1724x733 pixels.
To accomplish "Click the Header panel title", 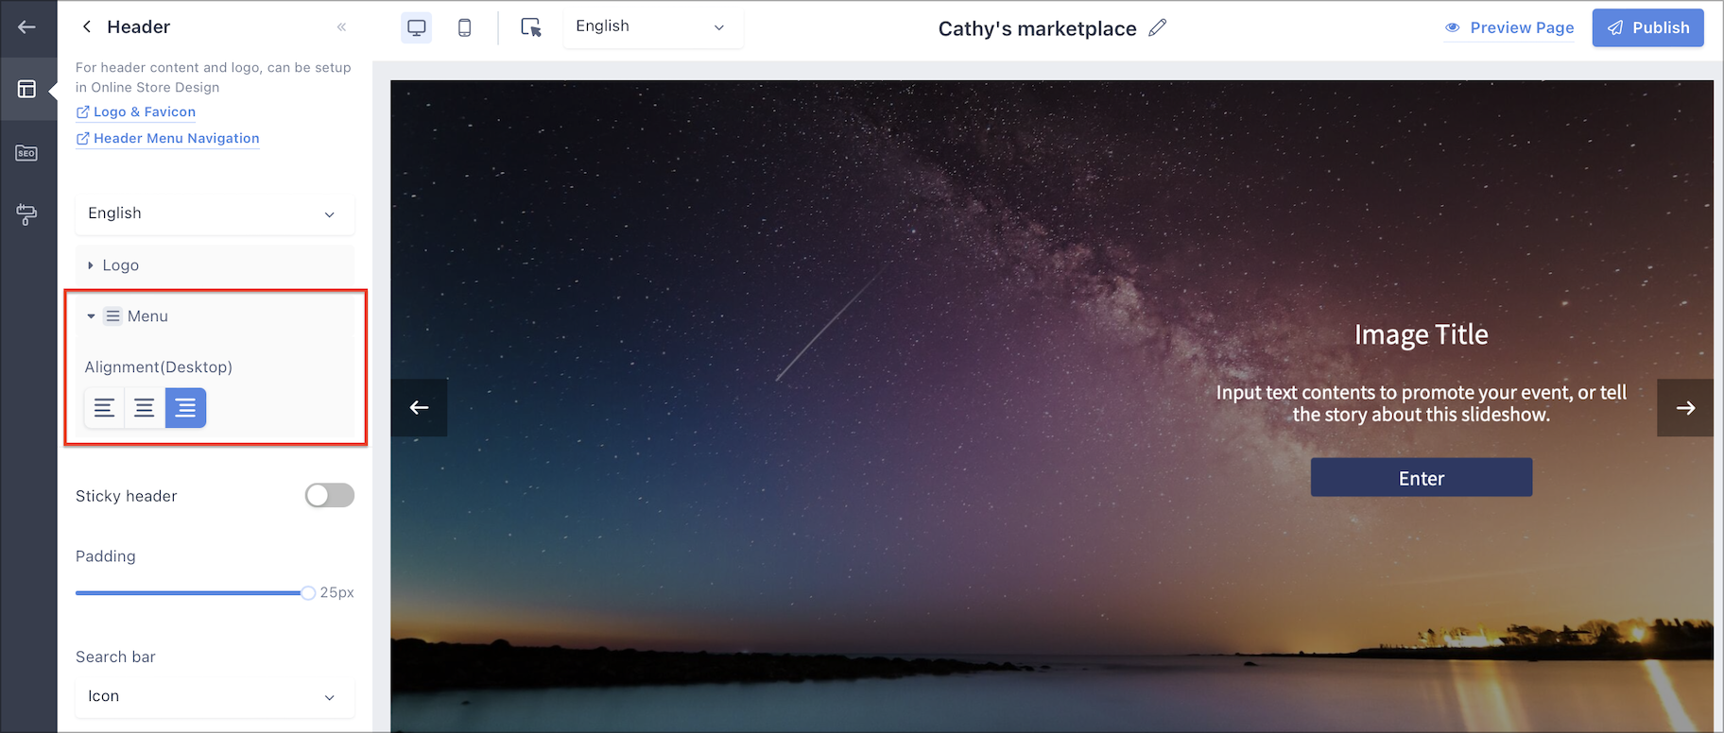I will coord(138,26).
